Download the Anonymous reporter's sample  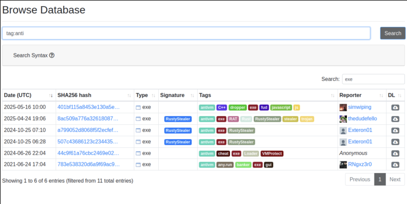tap(395, 154)
